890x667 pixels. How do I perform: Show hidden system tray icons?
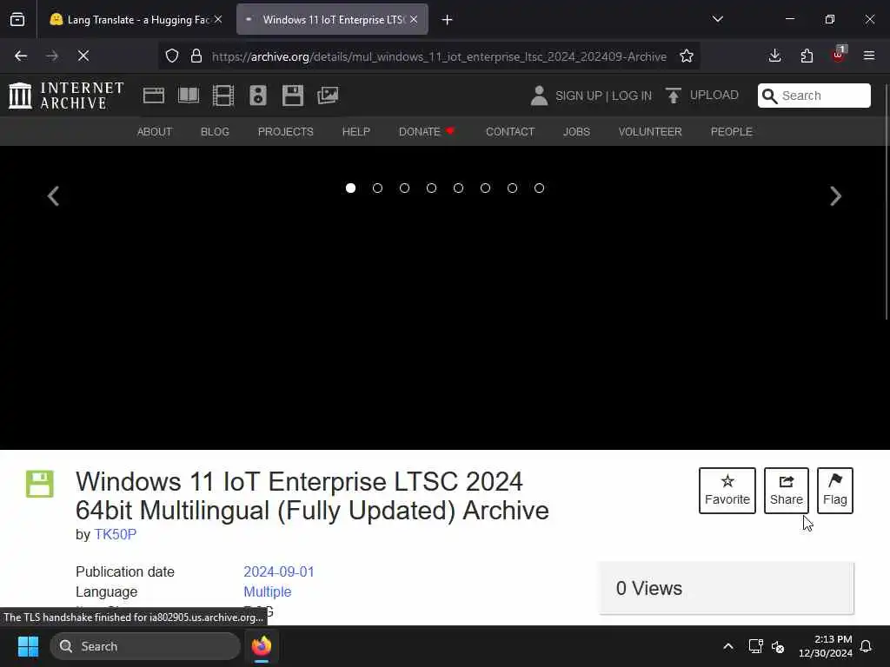(728, 646)
